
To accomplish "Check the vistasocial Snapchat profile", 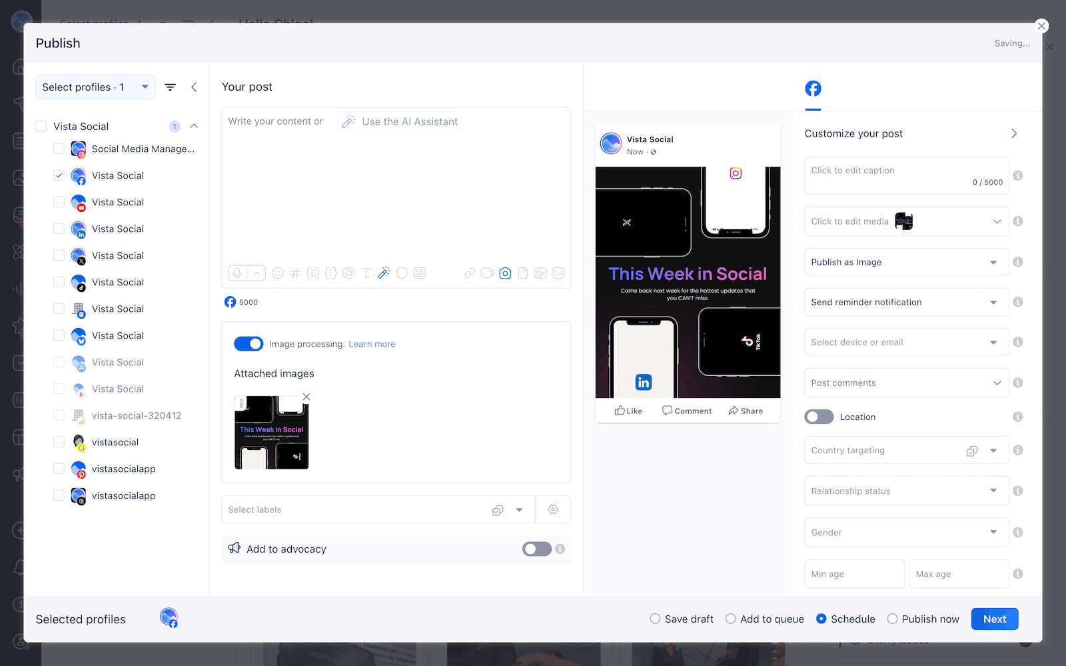I will [x=59, y=442].
